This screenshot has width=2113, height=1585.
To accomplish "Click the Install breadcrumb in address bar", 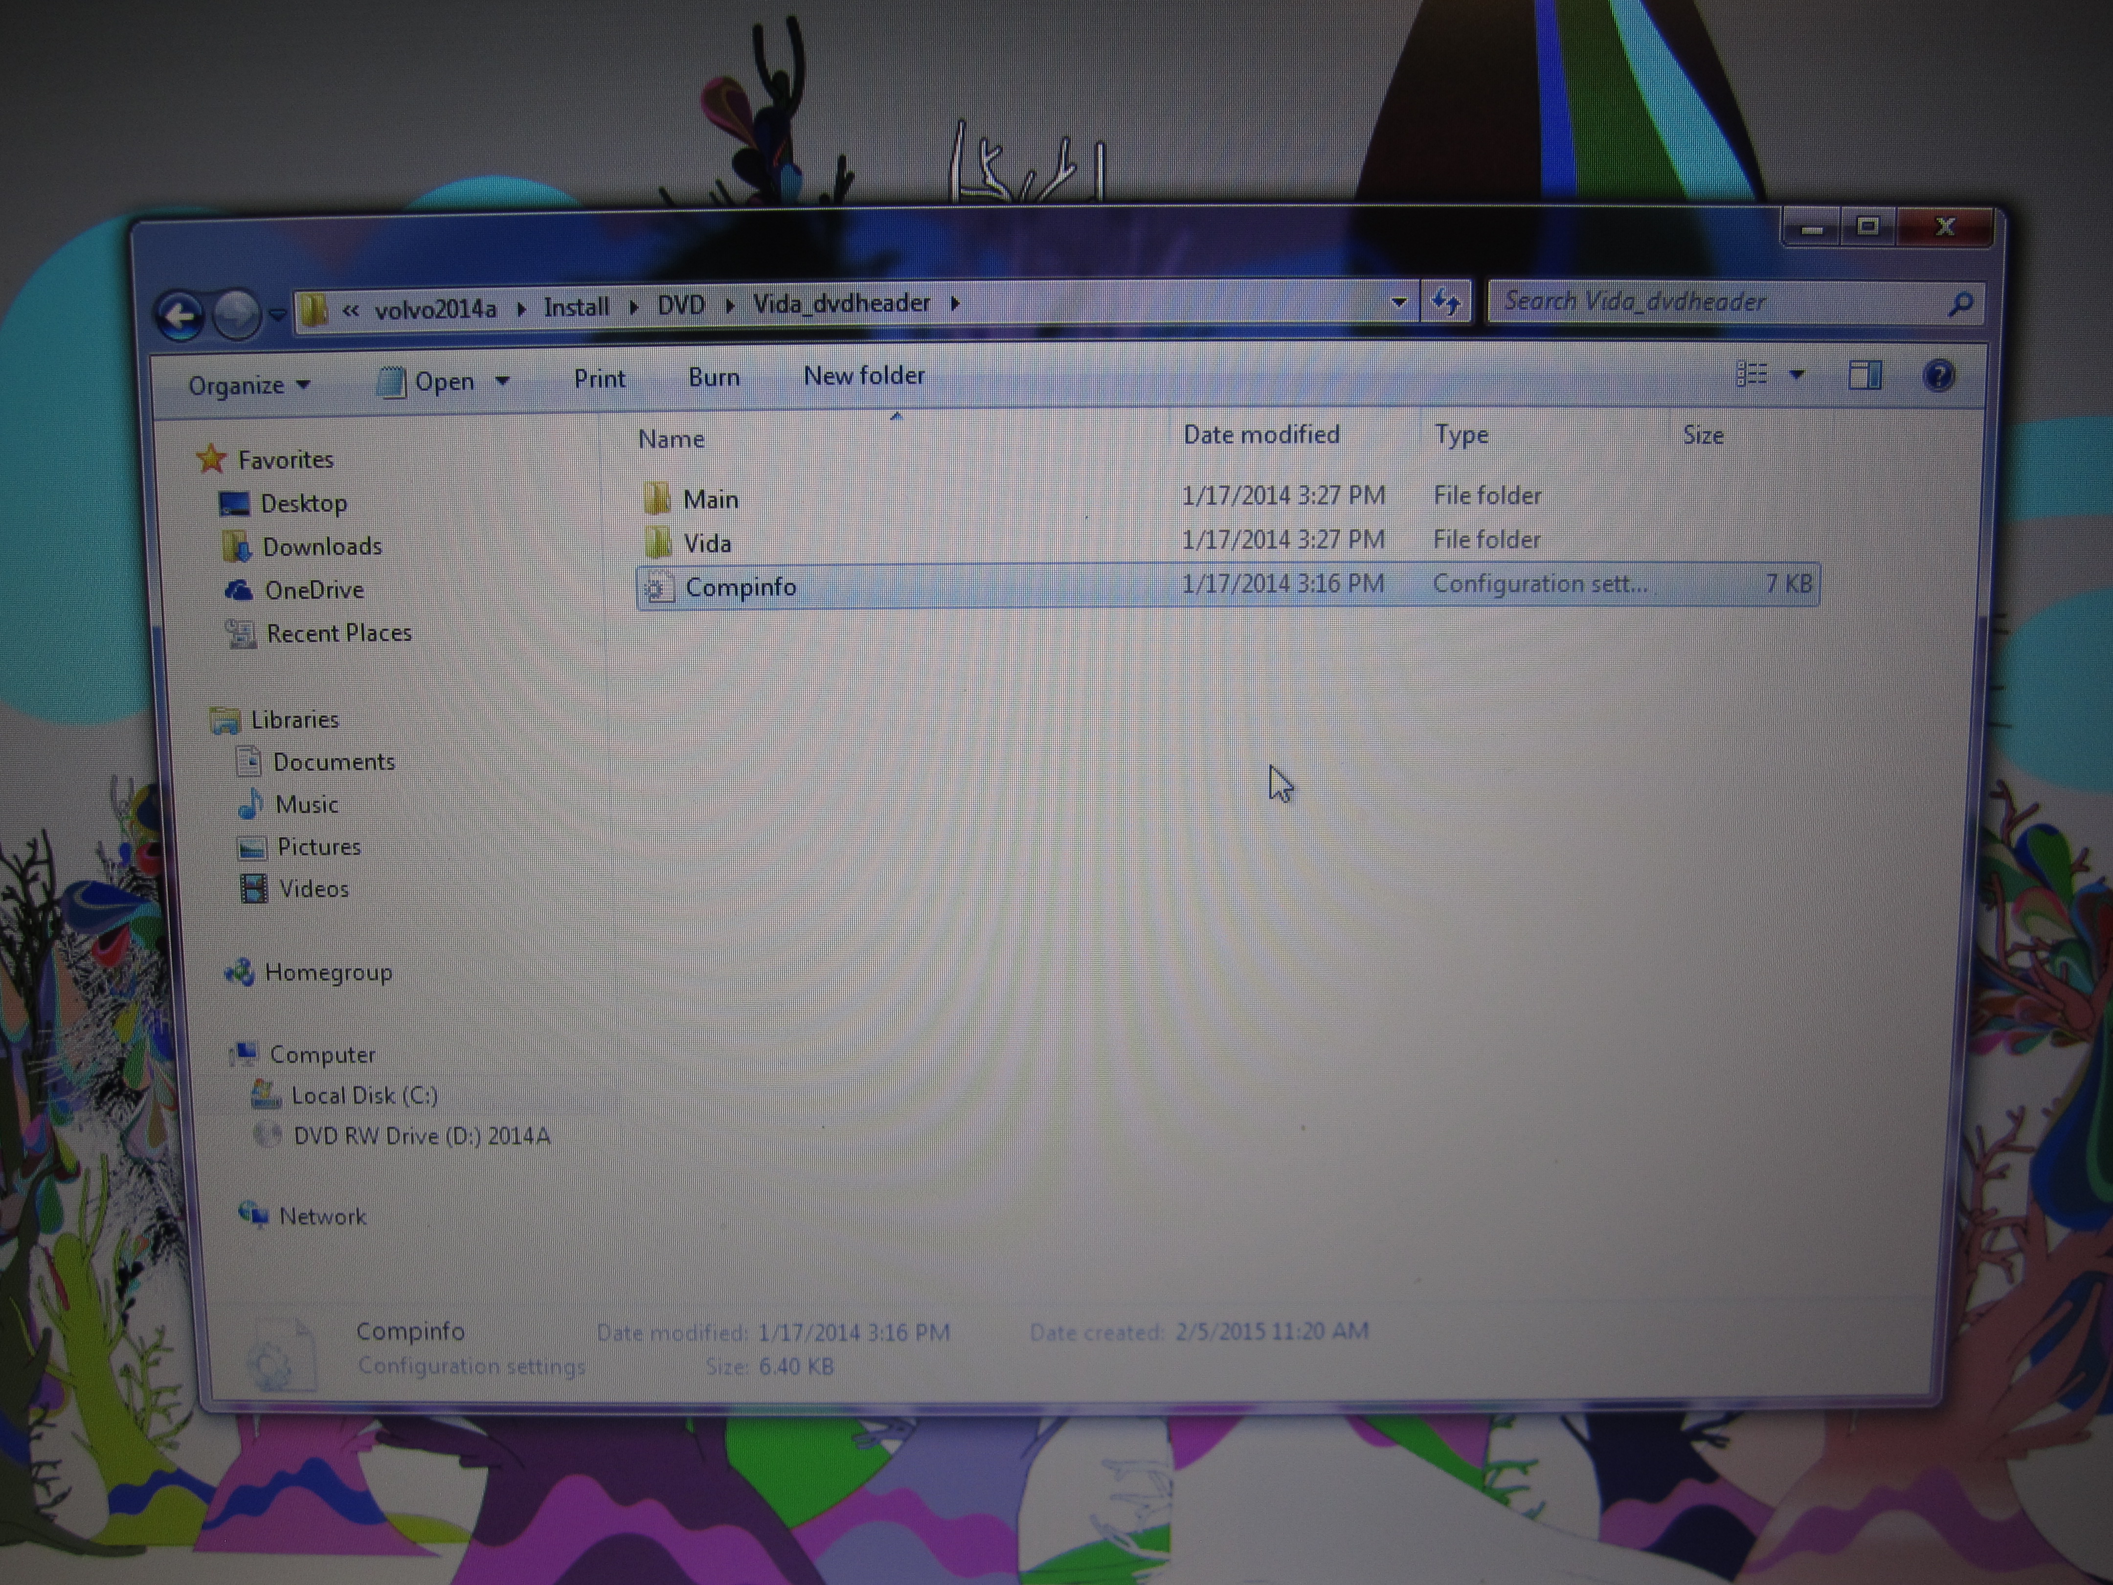I will (x=576, y=307).
